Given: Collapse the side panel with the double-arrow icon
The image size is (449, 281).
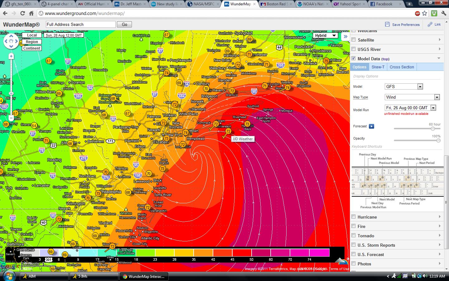Looking at the screenshot, I should [345, 37].
